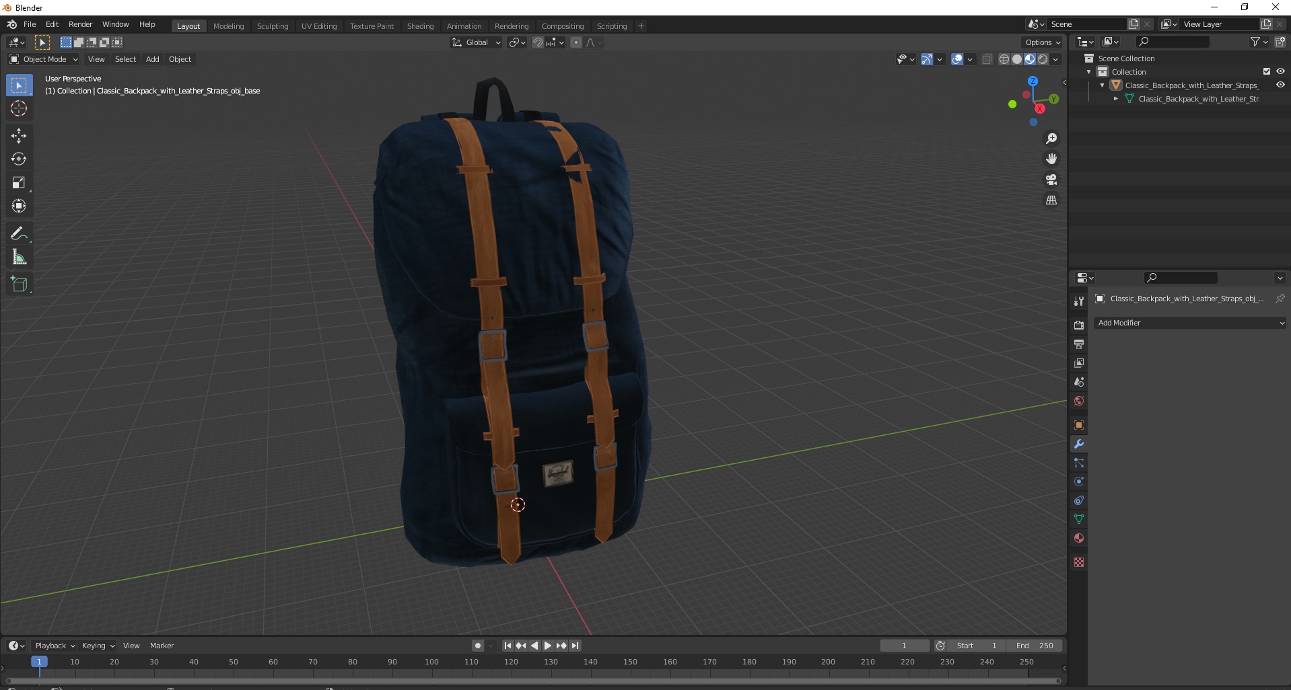Toggle show gizmos button
Screen dimensions: 1291x690
tap(926, 59)
